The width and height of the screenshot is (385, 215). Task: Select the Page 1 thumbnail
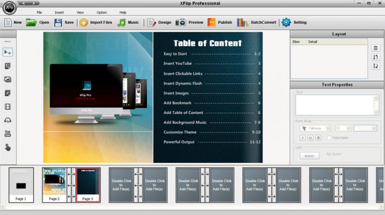(21, 185)
